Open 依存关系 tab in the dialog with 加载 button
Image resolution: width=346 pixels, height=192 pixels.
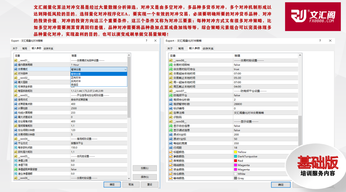[48, 49]
